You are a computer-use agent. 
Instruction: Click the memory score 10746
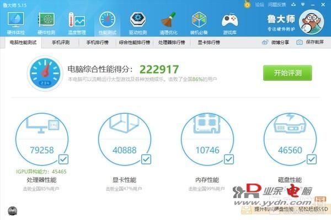(207, 150)
